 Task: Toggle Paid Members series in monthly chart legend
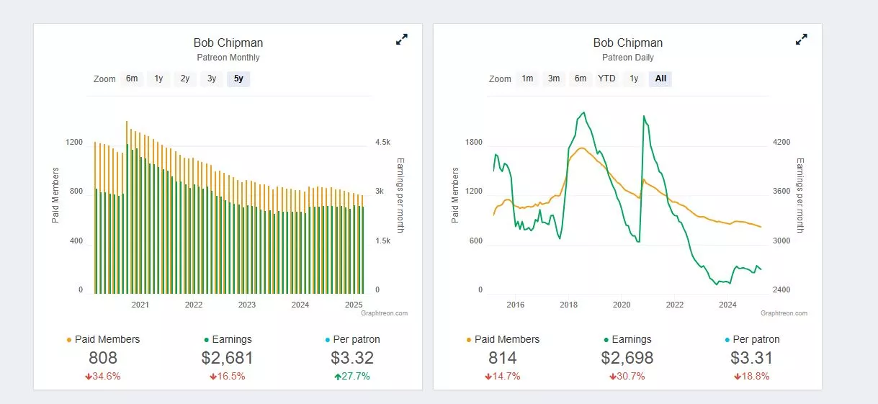tap(103, 339)
